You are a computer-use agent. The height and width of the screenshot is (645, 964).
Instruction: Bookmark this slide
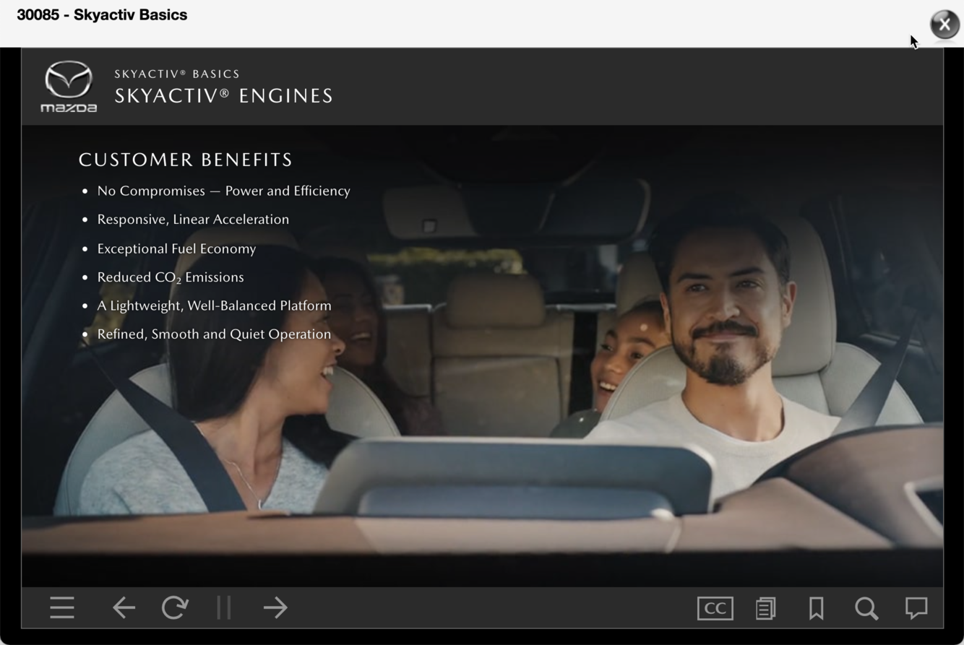coord(817,608)
